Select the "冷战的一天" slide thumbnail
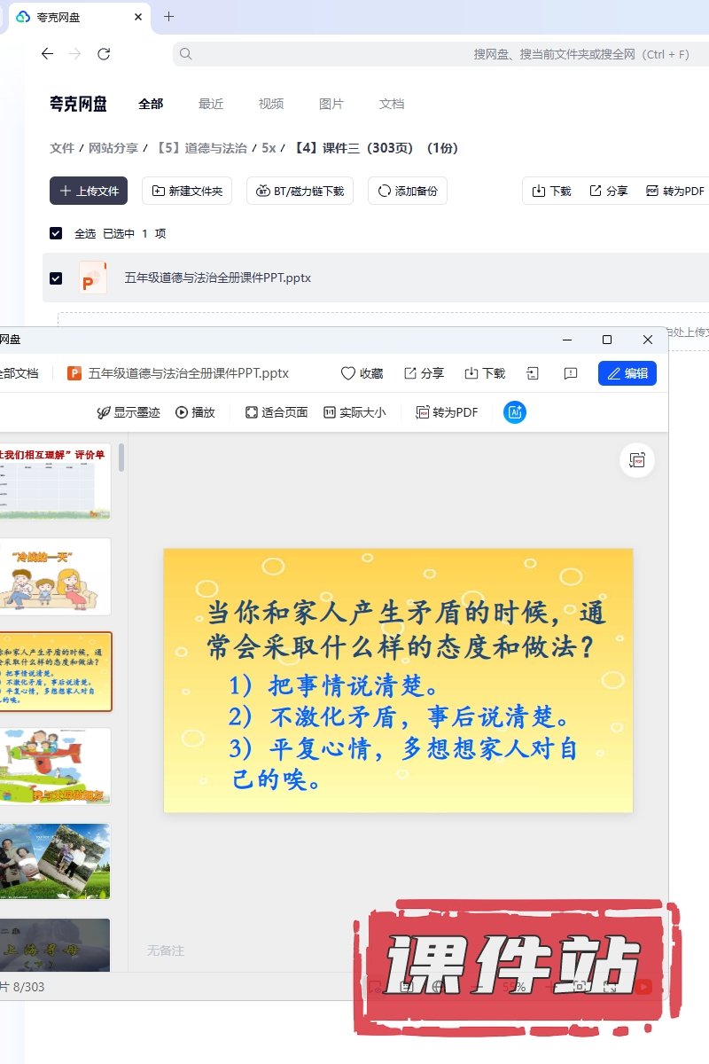This screenshot has height=1064, width=709. [x=55, y=576]
